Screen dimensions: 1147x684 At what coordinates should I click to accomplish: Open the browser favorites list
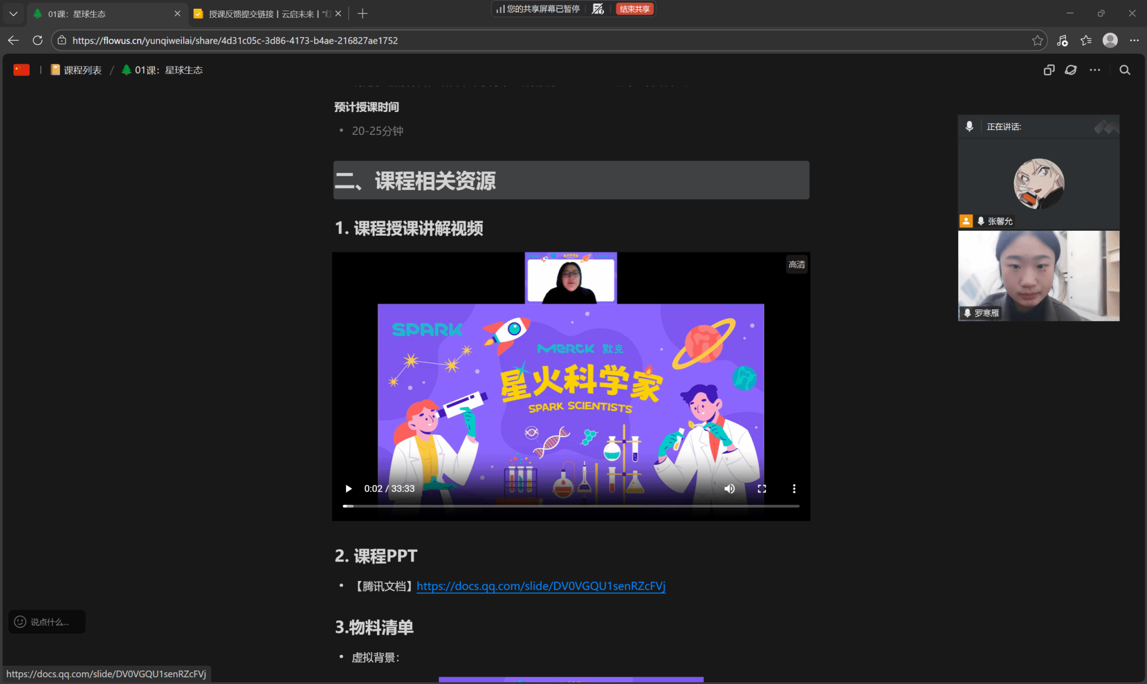tap(1086, 40)
